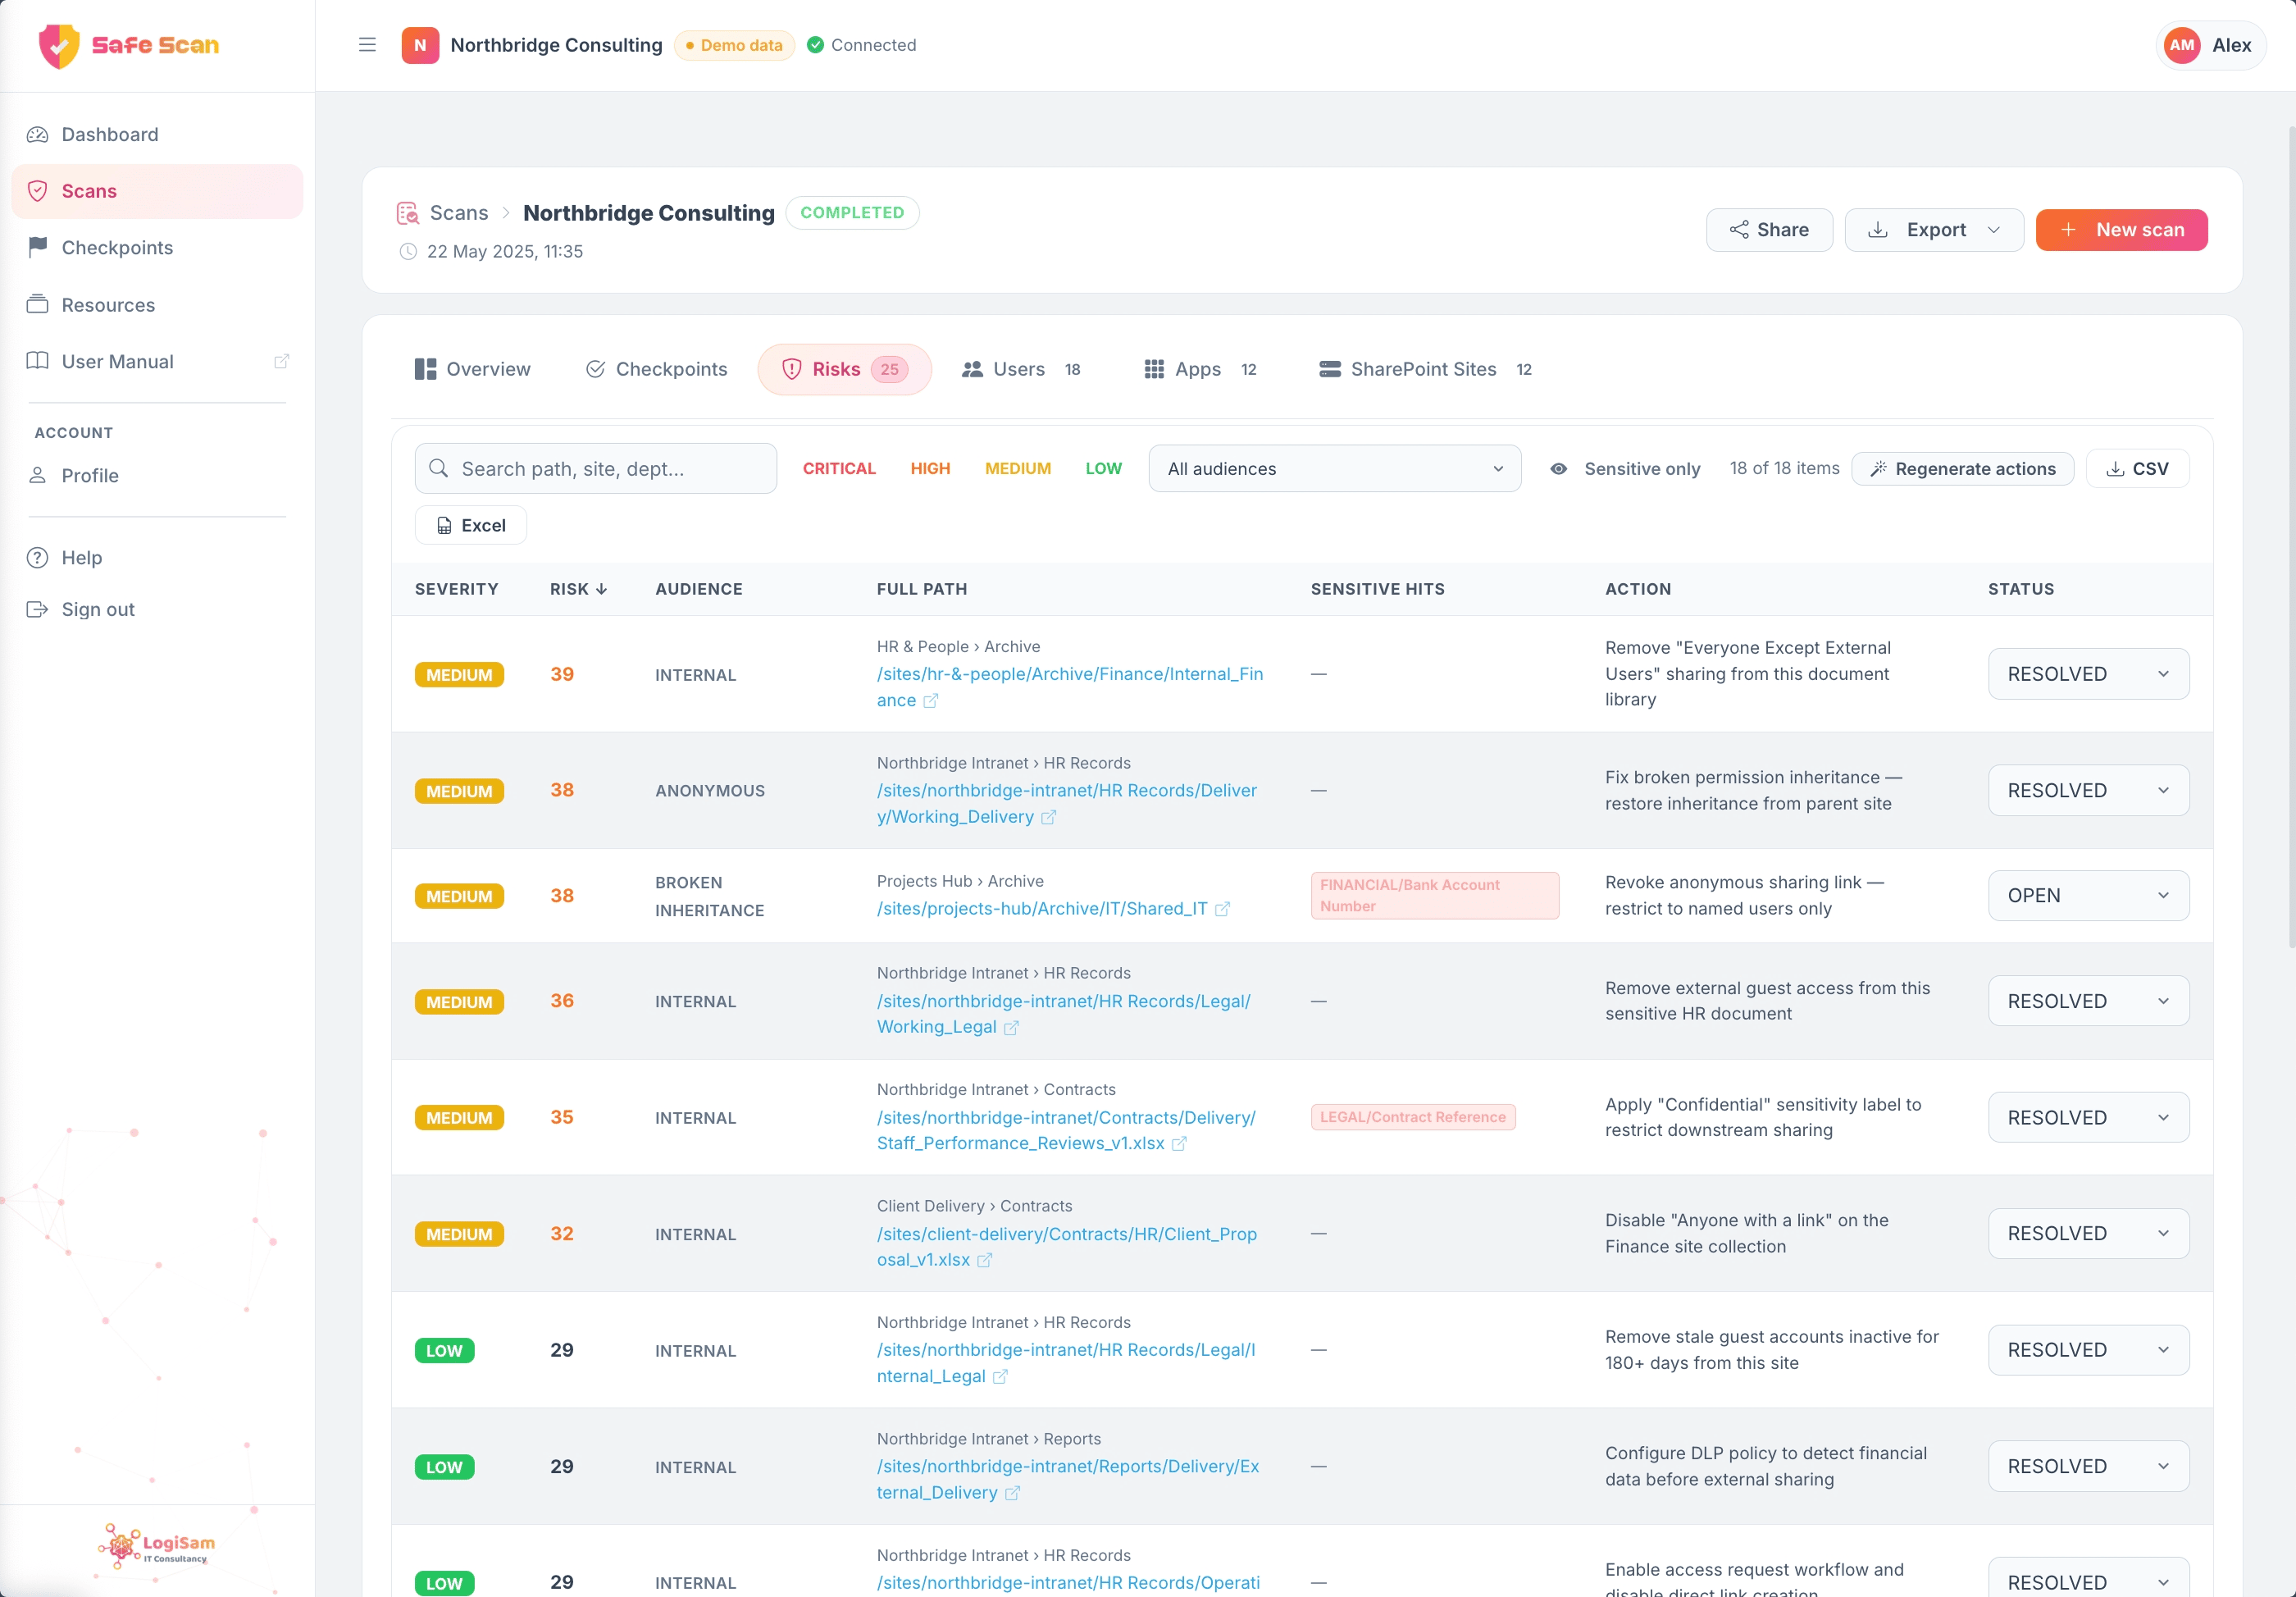This screenshot has height=1597, width=2296.
Task: Open status dropdown for Working_Legal row
Action: point(2088,1001)
